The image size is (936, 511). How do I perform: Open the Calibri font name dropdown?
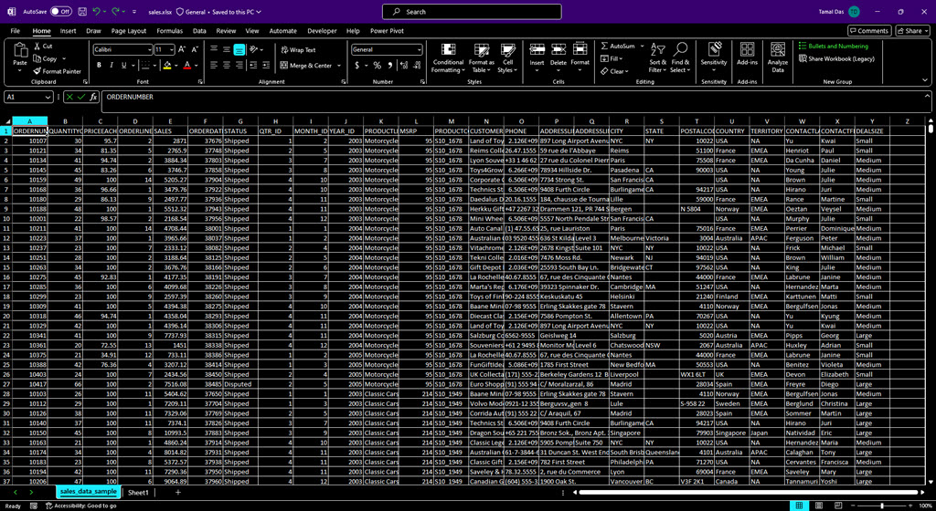click(149, 50)
